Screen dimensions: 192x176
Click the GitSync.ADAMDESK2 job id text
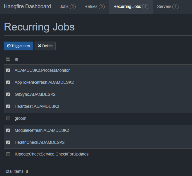35,94
